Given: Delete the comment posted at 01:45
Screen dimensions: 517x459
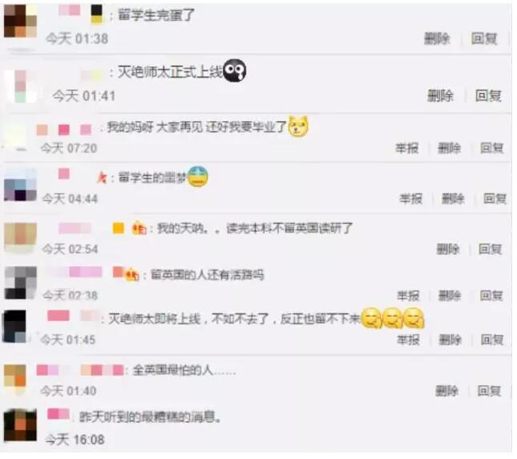Looking at the screenshot, I should [x=450, y=339].
